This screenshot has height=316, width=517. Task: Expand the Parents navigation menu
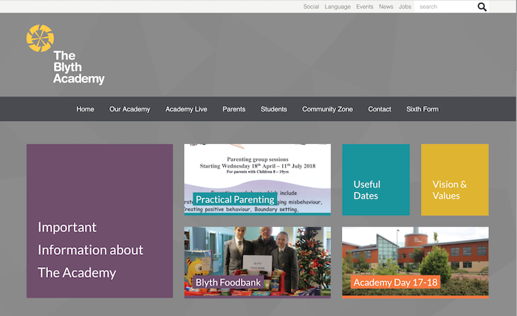233,109
